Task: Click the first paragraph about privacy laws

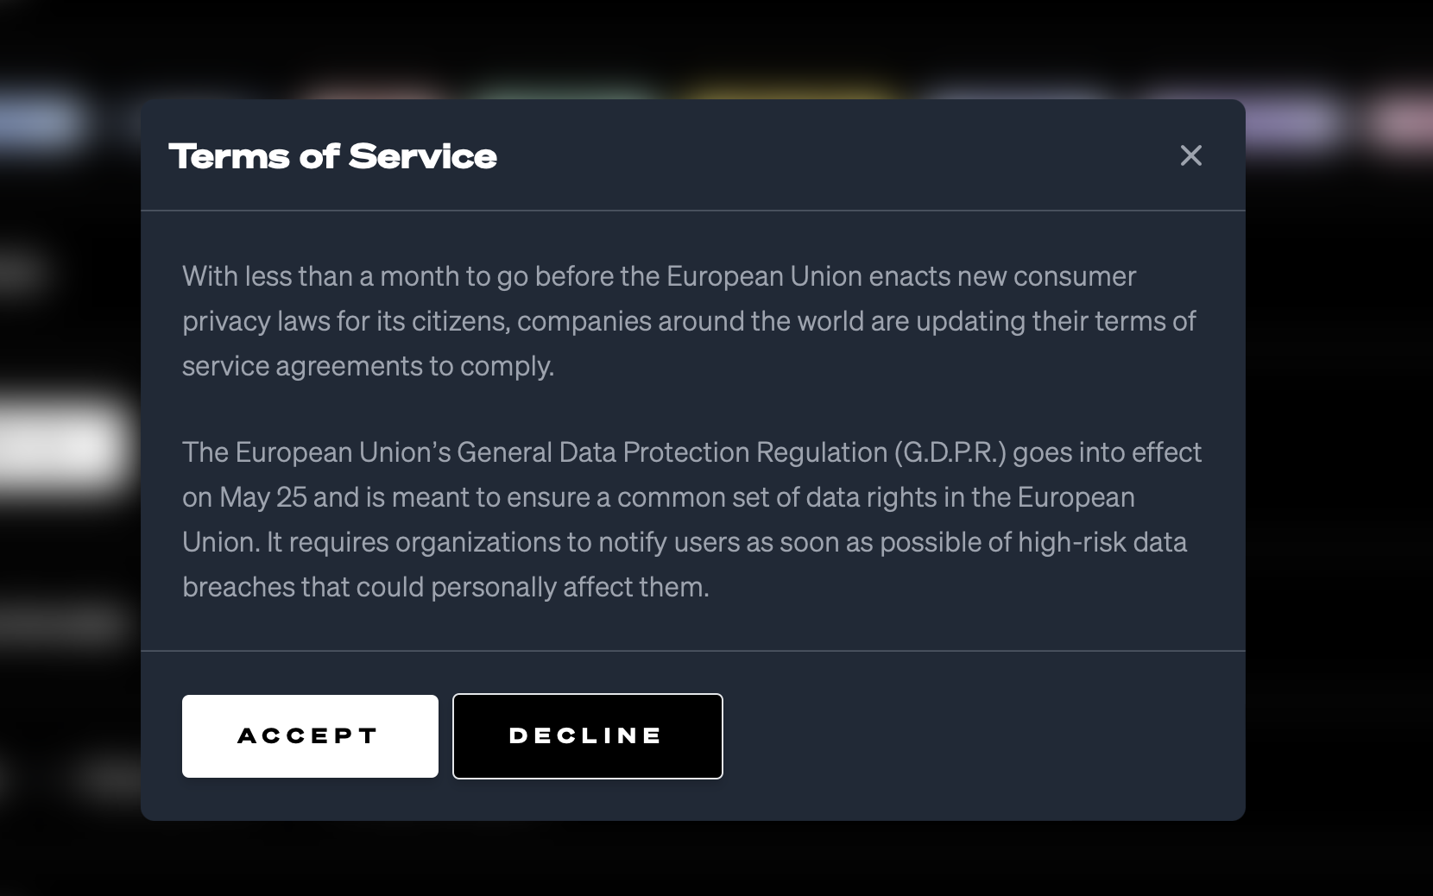Action: [688, 321]
